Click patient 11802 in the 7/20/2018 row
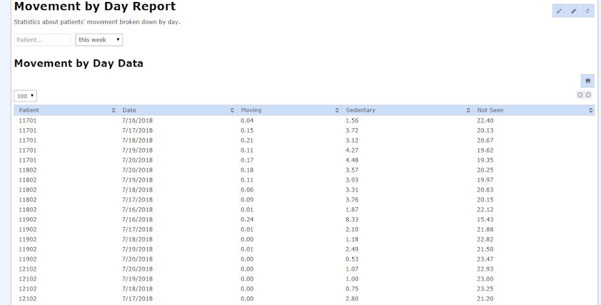 (x=28, y=170)
